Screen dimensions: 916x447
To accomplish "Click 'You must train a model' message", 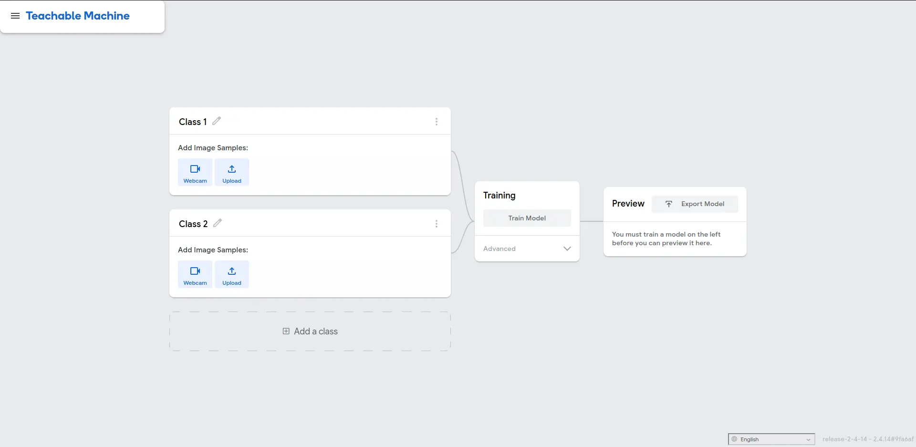I will [666, 239].
